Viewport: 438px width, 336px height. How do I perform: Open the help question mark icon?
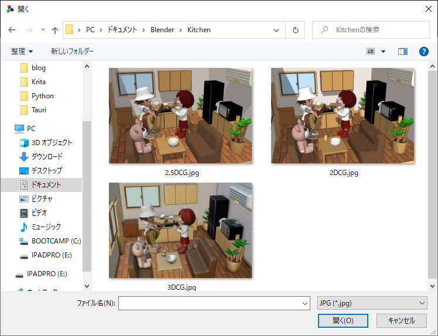point(423,52)
